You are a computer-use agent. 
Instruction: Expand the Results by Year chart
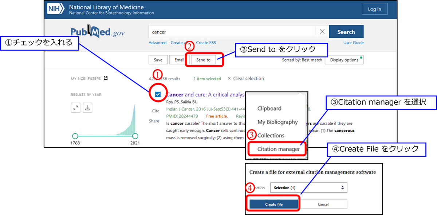tap(75, 108)
